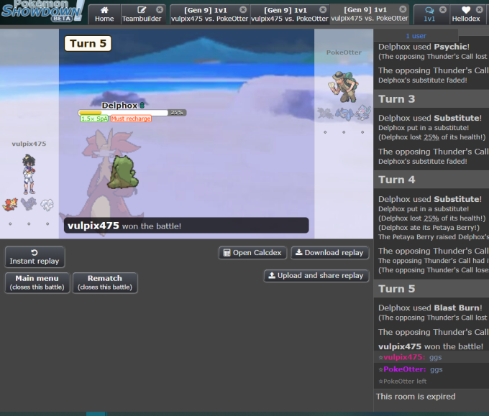Viewport: 489px width, 416px height.
Task: Open the 1v1 chat room tab
Action: (429, 14)
